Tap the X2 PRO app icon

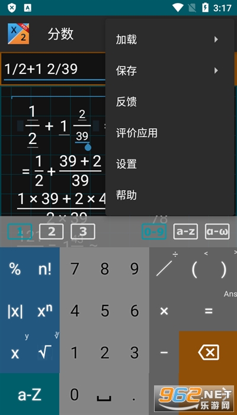(18, 34)
